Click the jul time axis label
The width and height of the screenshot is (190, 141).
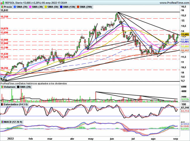[133, 139]
